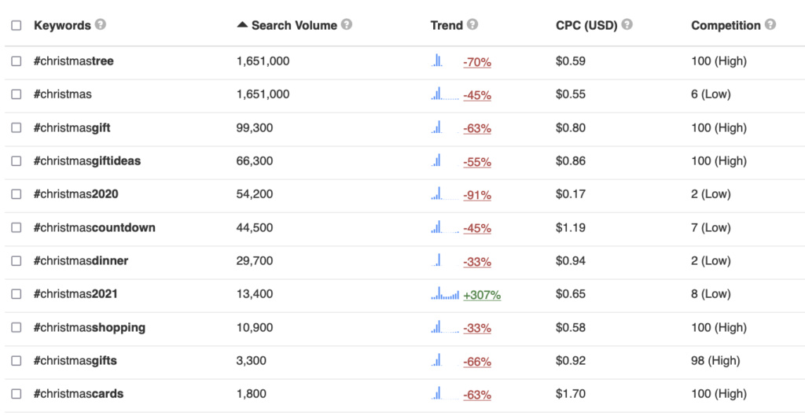
Task: Click the Trend column help icon
Action: [x=472, y=24]
